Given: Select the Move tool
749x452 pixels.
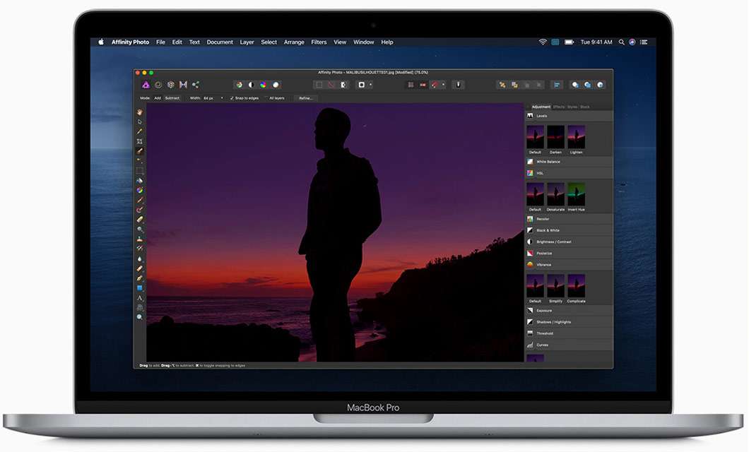Looking at the screenshot, I should coord(140,121).
